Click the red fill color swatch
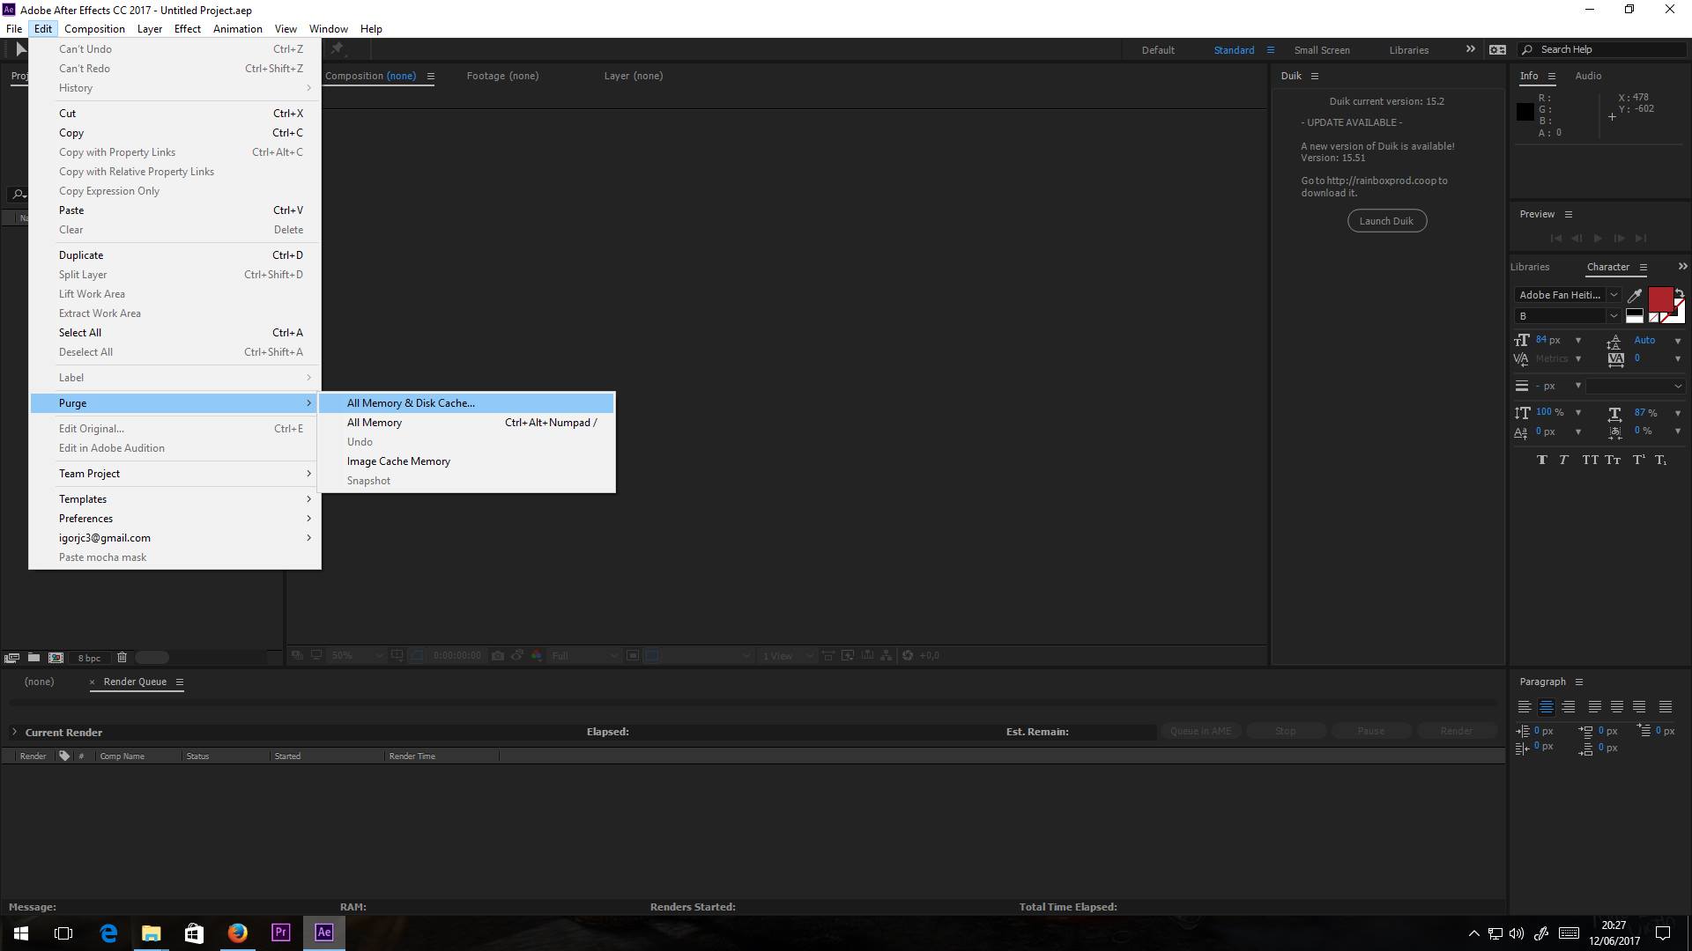This screenshot has width=1692, height=951. [x=1661, y=300]
